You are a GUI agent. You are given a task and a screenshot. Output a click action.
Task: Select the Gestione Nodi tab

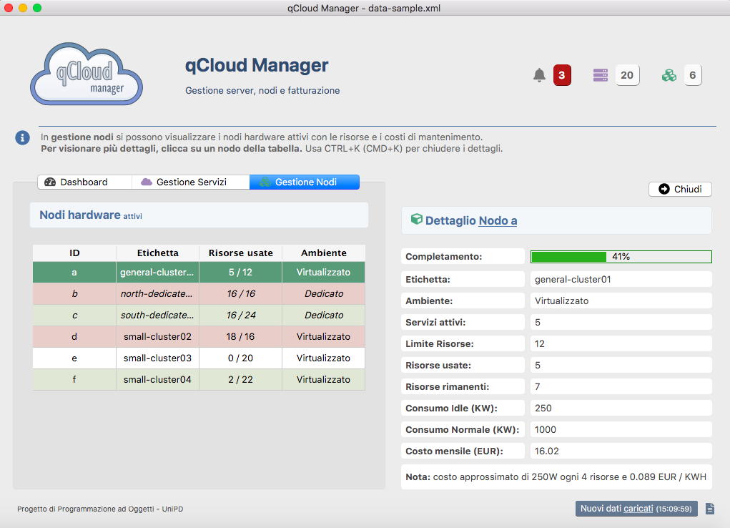pos(305,182)
